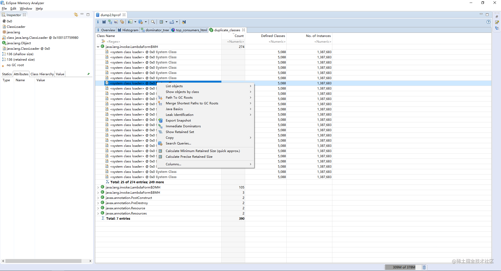
Task: Switch to the Histogram tab
Action: point(128,30)
